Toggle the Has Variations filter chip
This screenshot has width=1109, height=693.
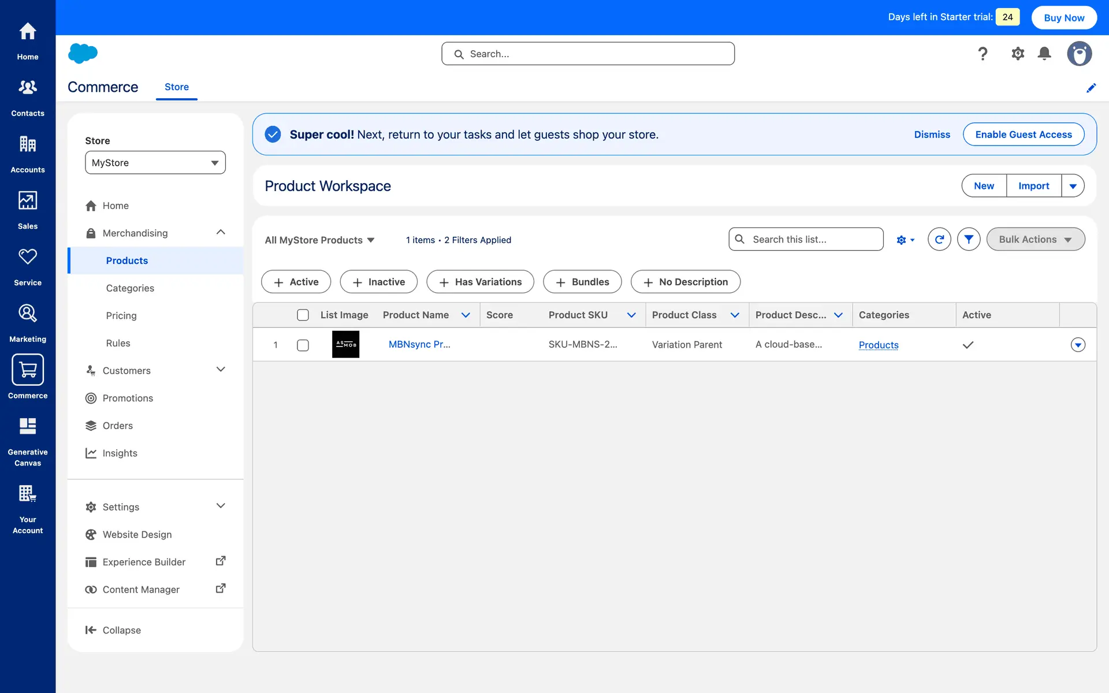(x=480, y=282)
